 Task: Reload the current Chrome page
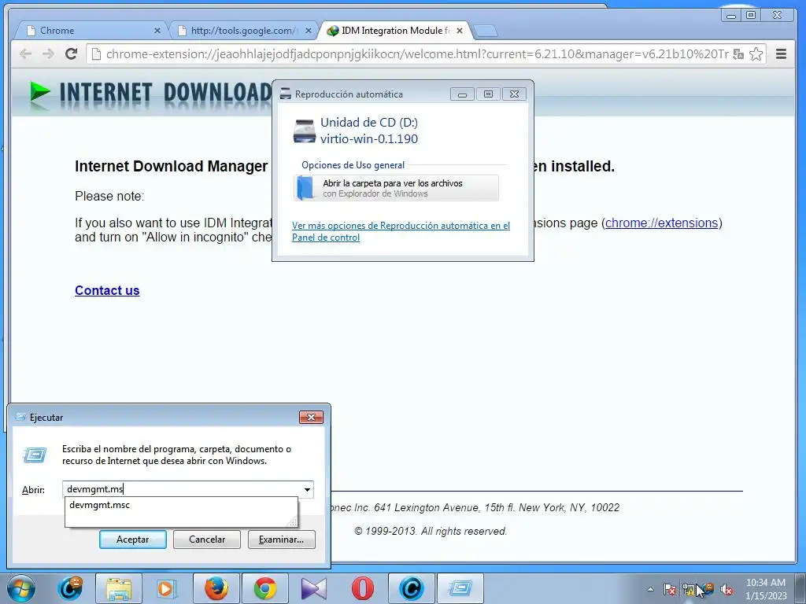[72, 54]
